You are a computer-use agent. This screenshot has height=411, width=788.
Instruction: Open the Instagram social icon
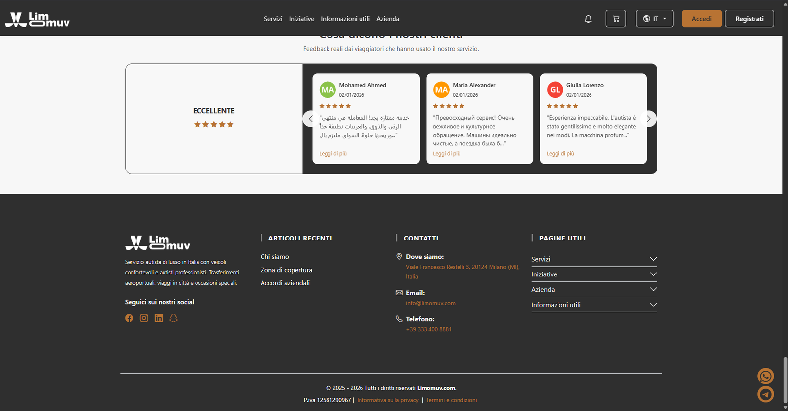pyautogui.click(x=144, y=318)
